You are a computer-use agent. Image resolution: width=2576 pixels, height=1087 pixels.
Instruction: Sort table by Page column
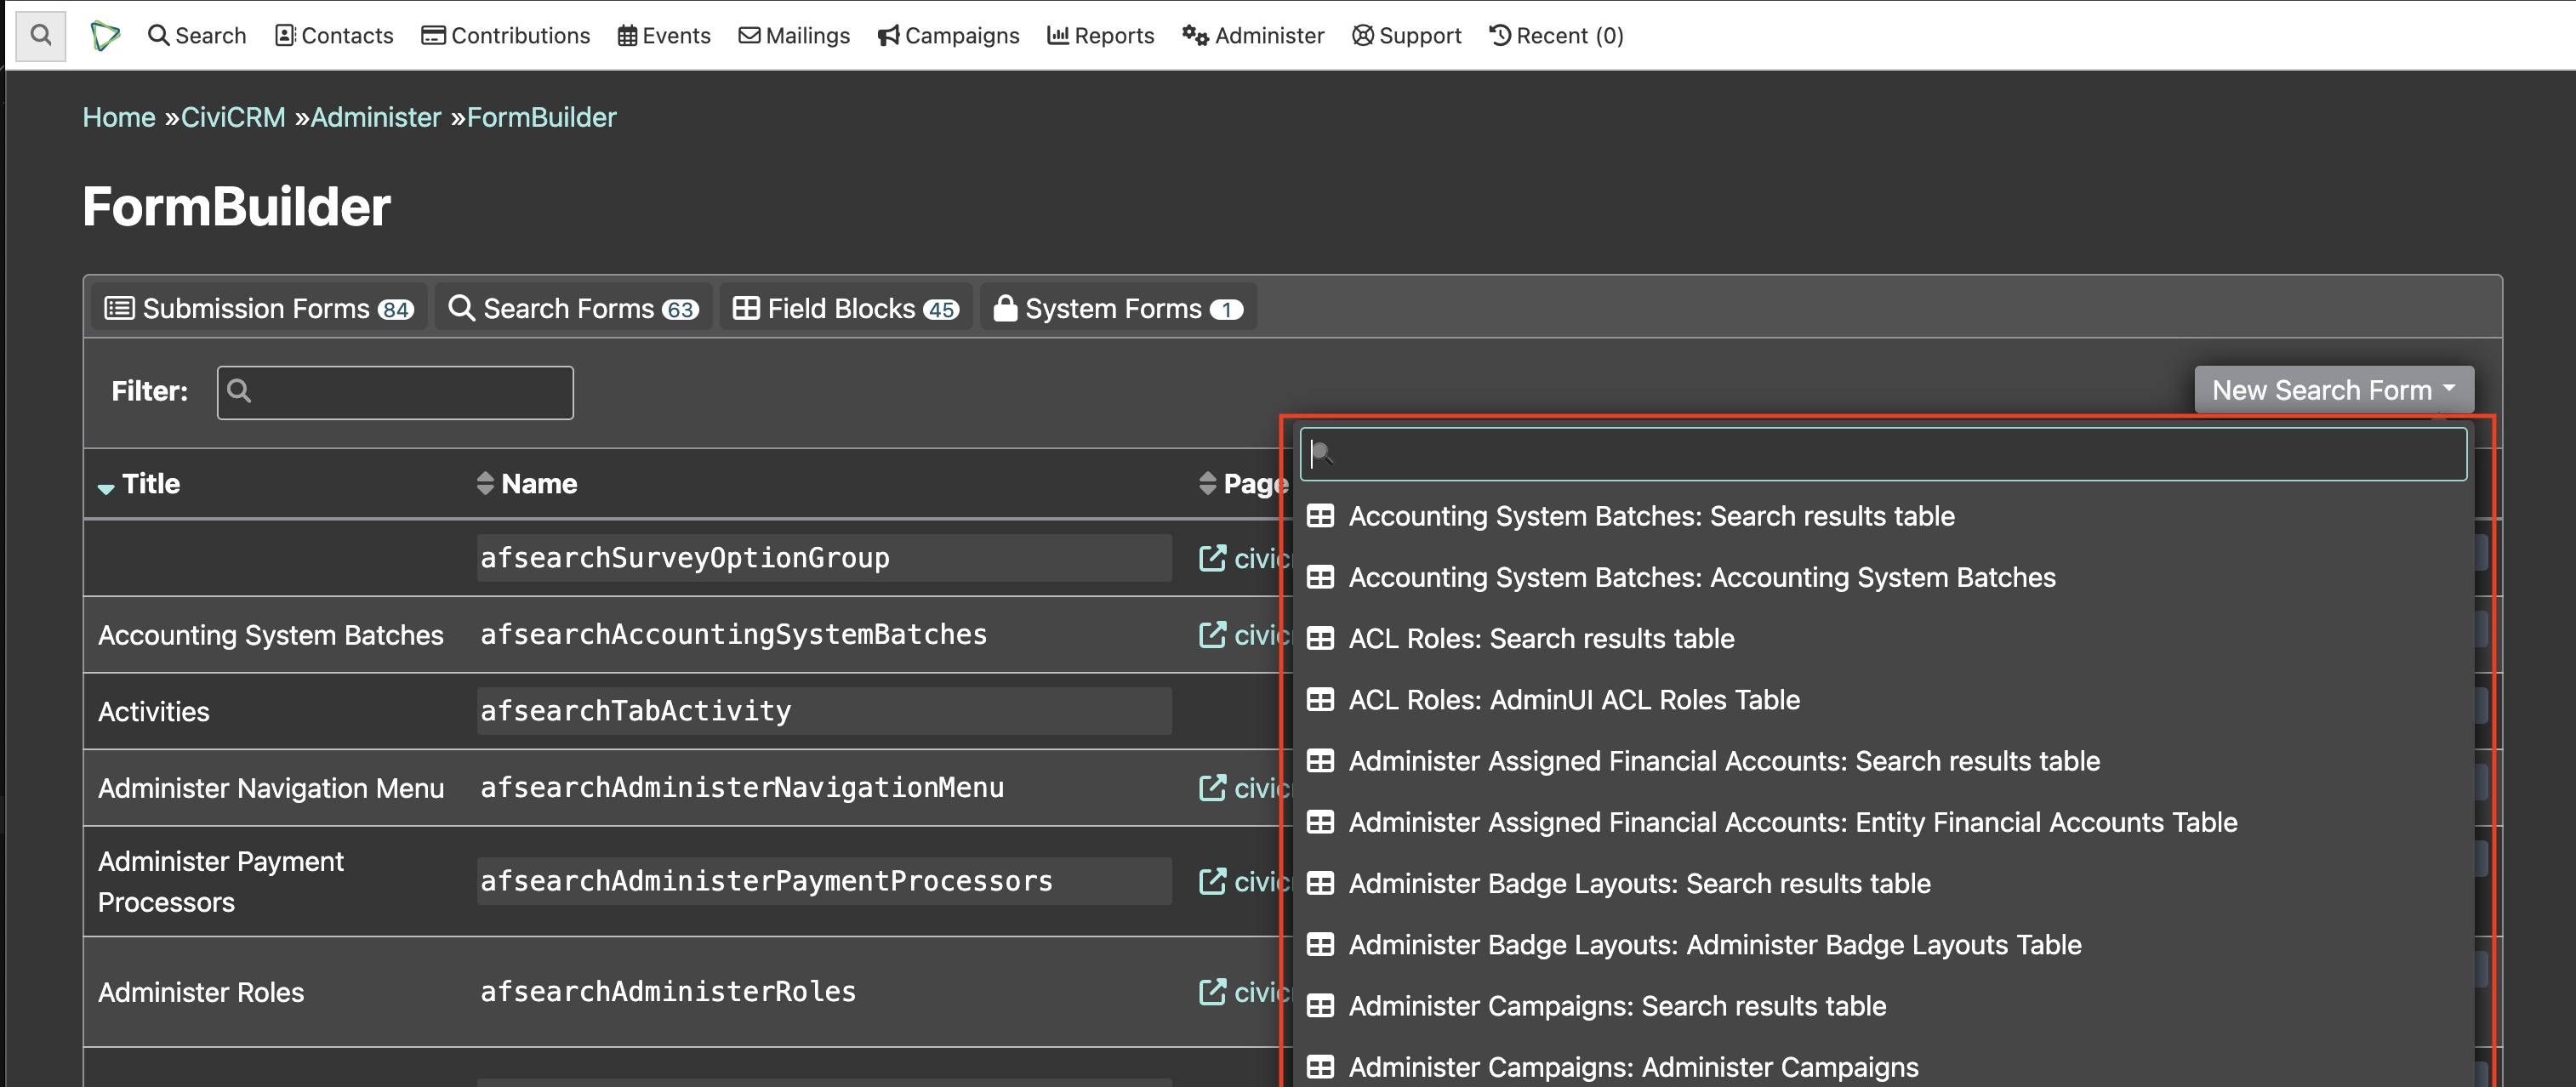[x=1243, y=484]
